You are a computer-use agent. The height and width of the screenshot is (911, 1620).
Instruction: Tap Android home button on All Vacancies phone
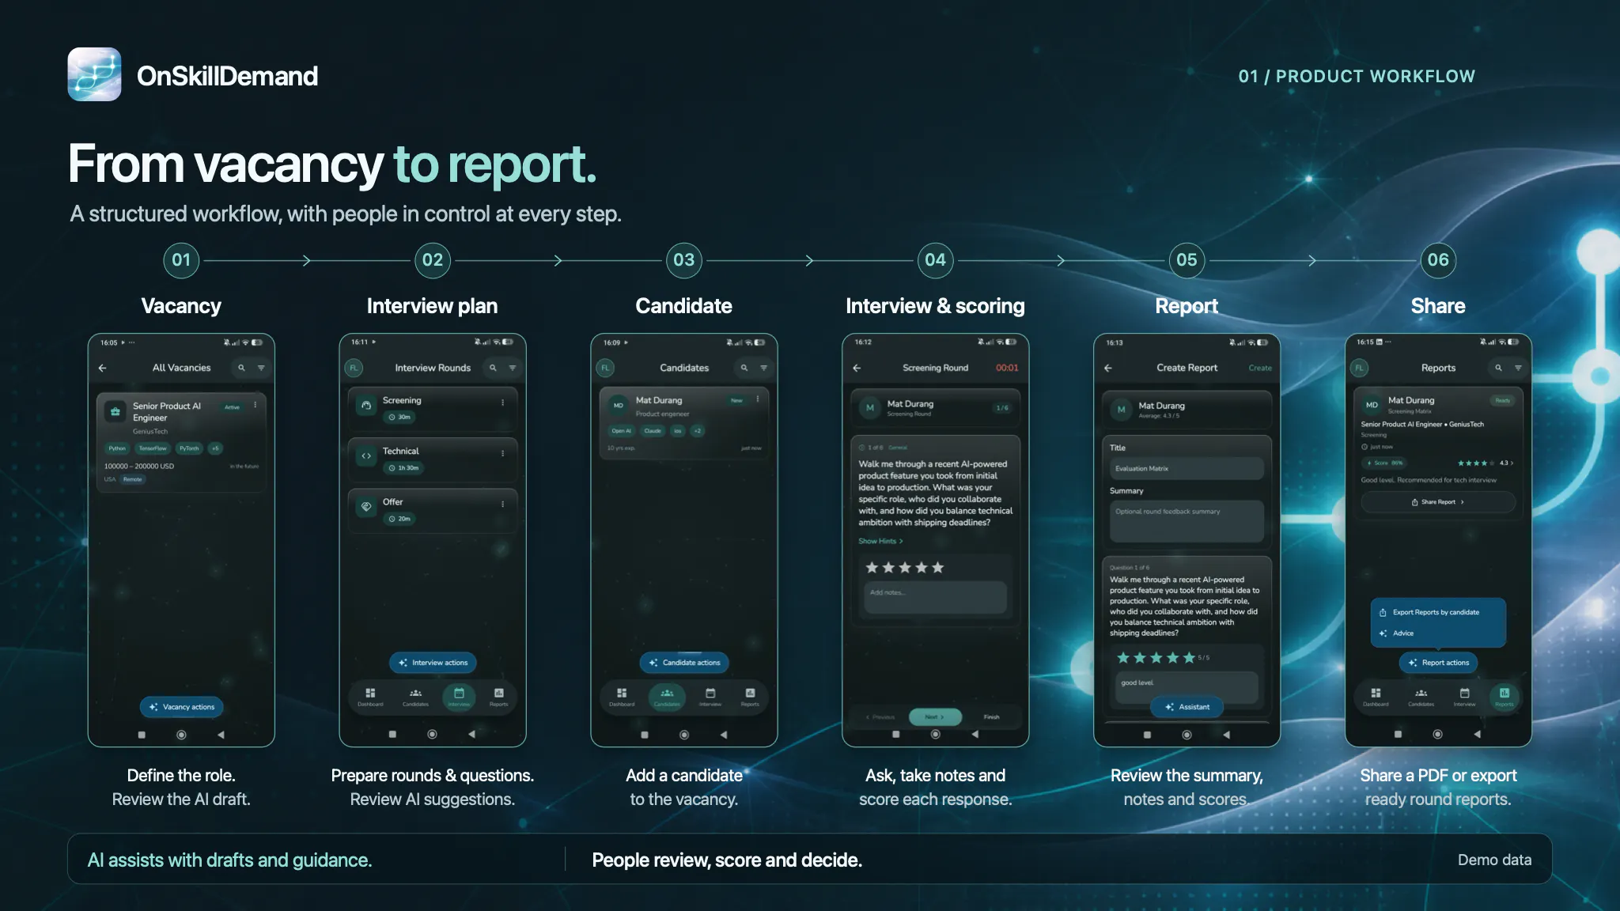click(x=181, y=735)
